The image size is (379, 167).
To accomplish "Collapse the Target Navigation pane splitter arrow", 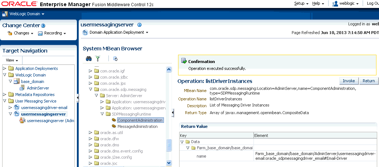I will pyautogui.click(x=78, y=97).
